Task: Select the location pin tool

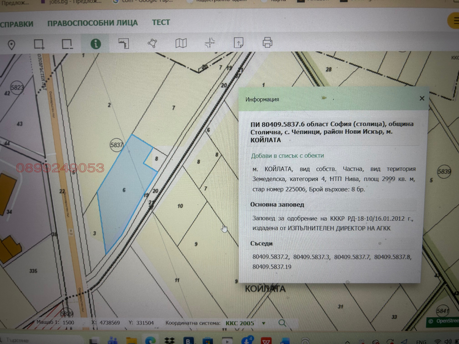Action: 11,44
